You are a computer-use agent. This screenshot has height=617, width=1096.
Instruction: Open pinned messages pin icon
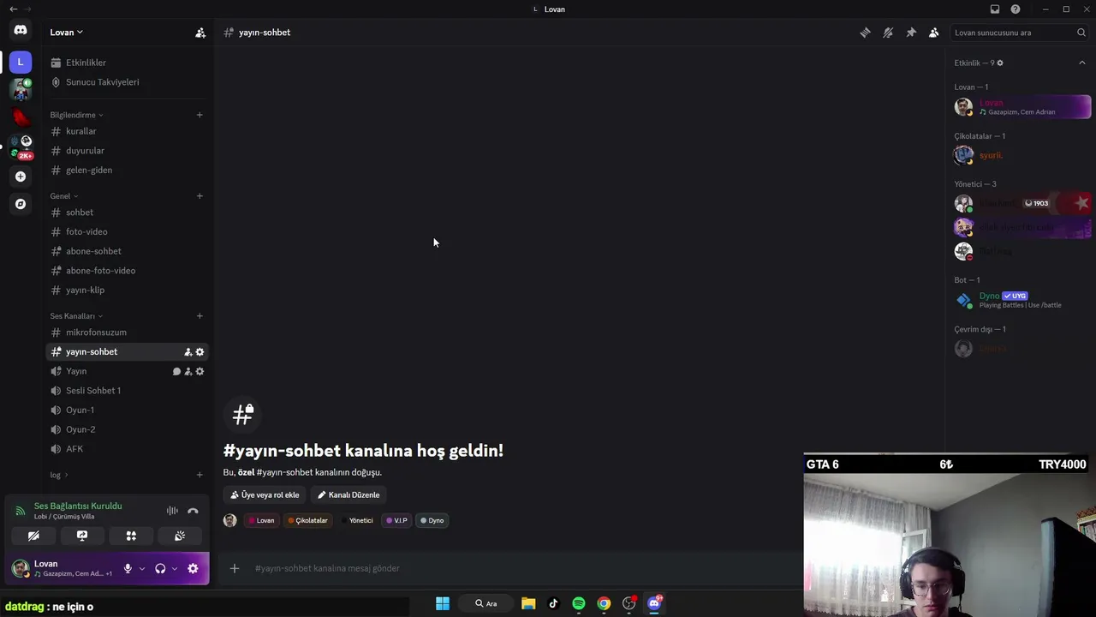911,33
